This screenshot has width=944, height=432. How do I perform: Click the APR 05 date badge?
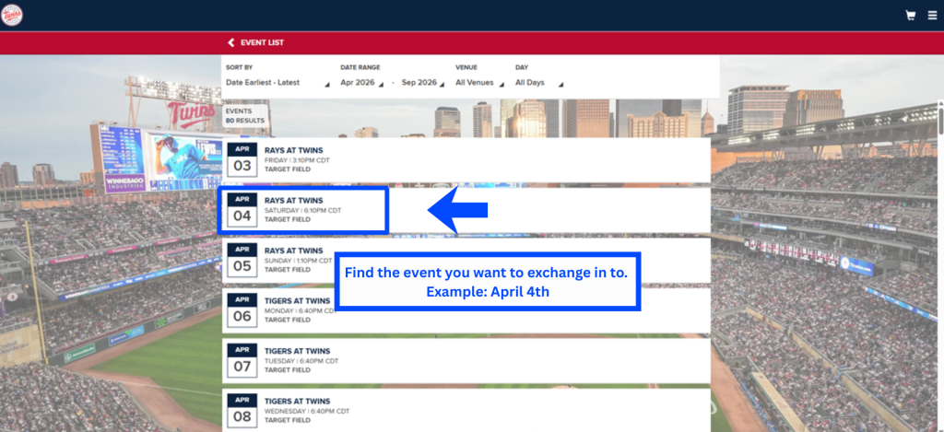coord(242,261)
